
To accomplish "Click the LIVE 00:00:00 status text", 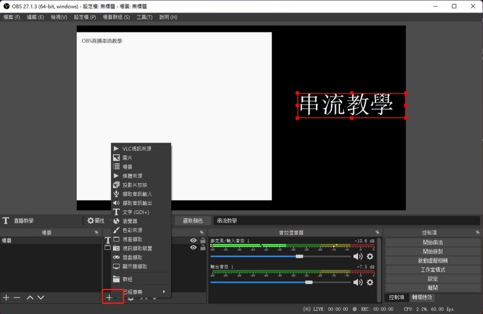I will (x=330, y=309).
